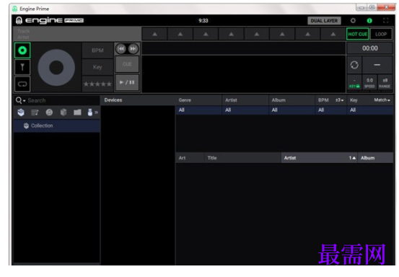The width and height of the screenshot is (399, 277).
Task: Select All under the Artist filter
Action: coord(245,110)
